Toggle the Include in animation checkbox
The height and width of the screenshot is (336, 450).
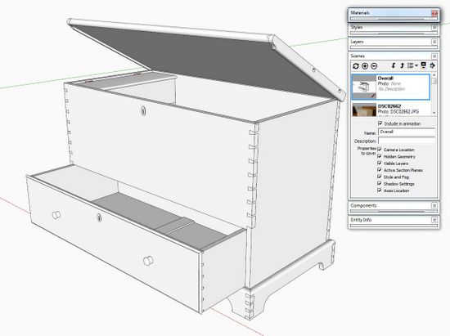tap(380, 123)
